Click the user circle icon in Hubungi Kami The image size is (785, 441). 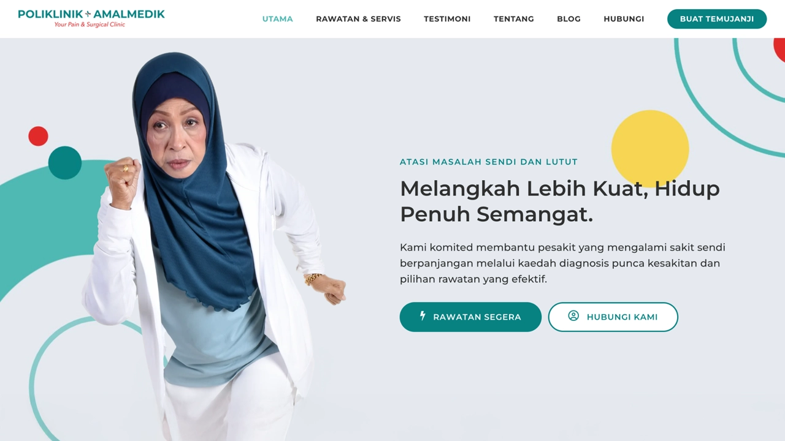point(573,316)
